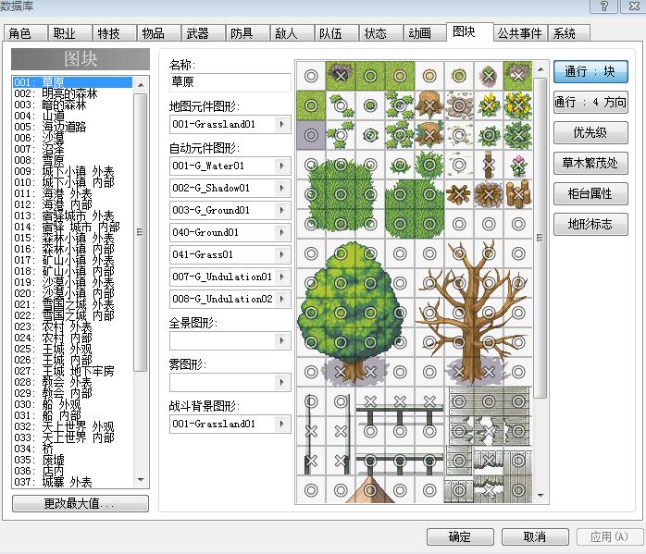Select the 柜台属性 mode button
Screen dimensions: 646x554
click(x=590, y=193)
